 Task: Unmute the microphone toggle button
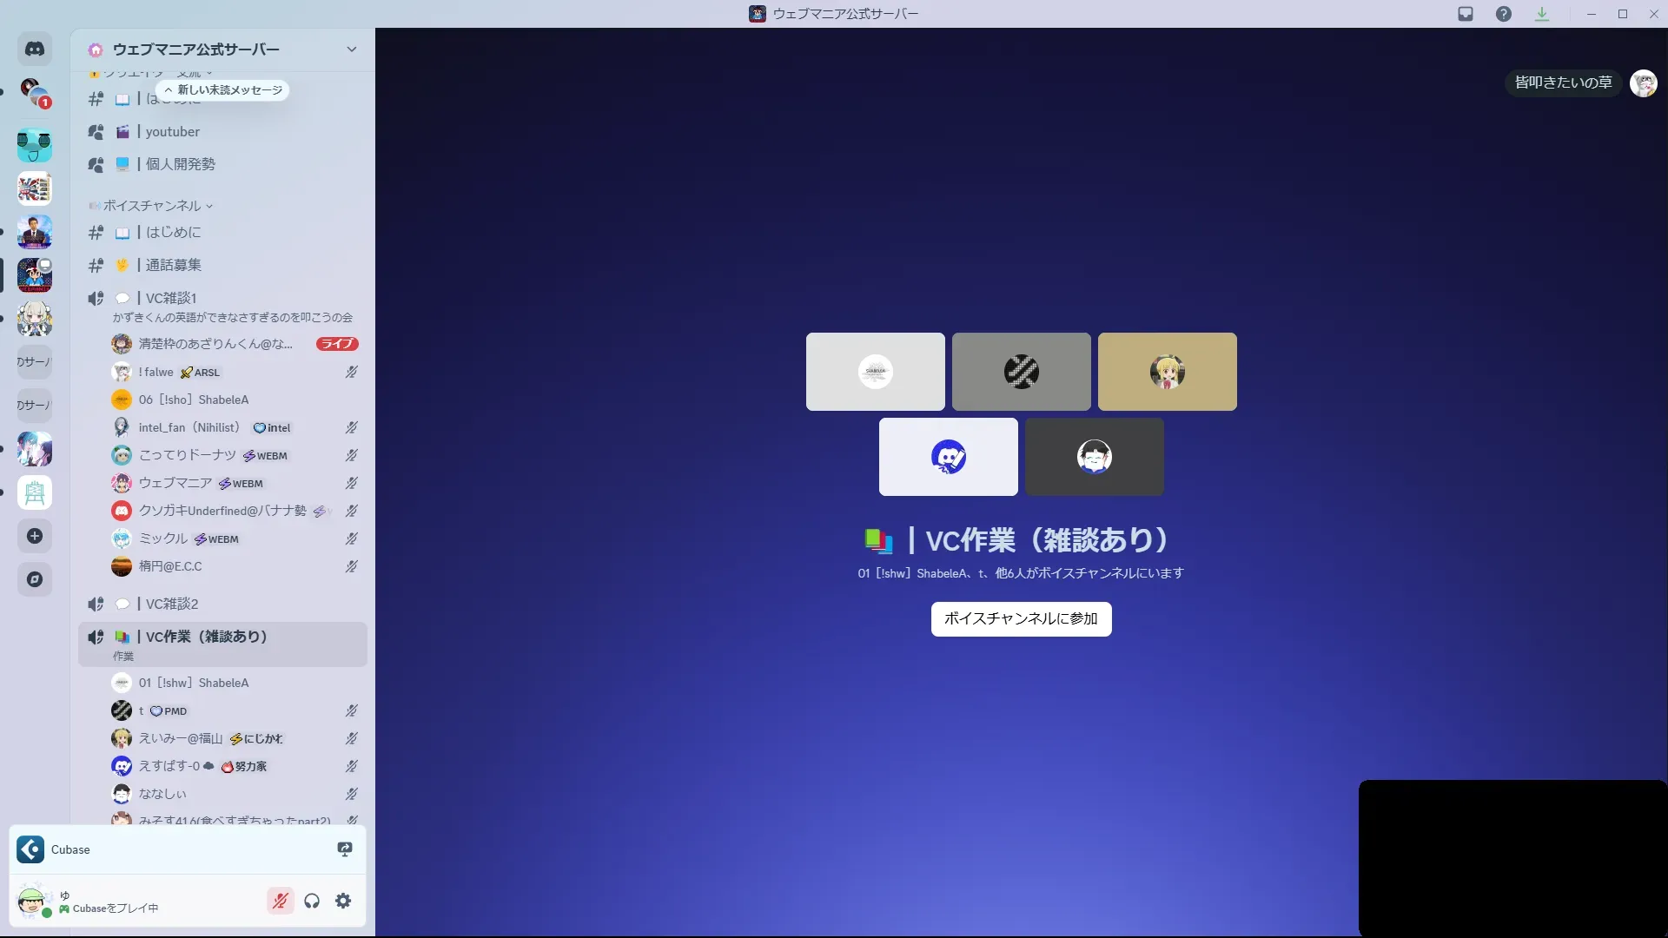(280, 901)
